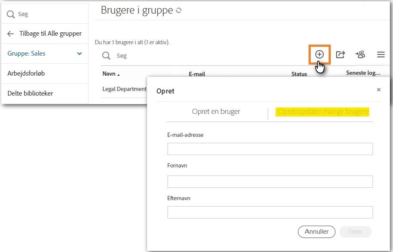
Task: Click into the Fornavn text field
Action: [270, 181]
